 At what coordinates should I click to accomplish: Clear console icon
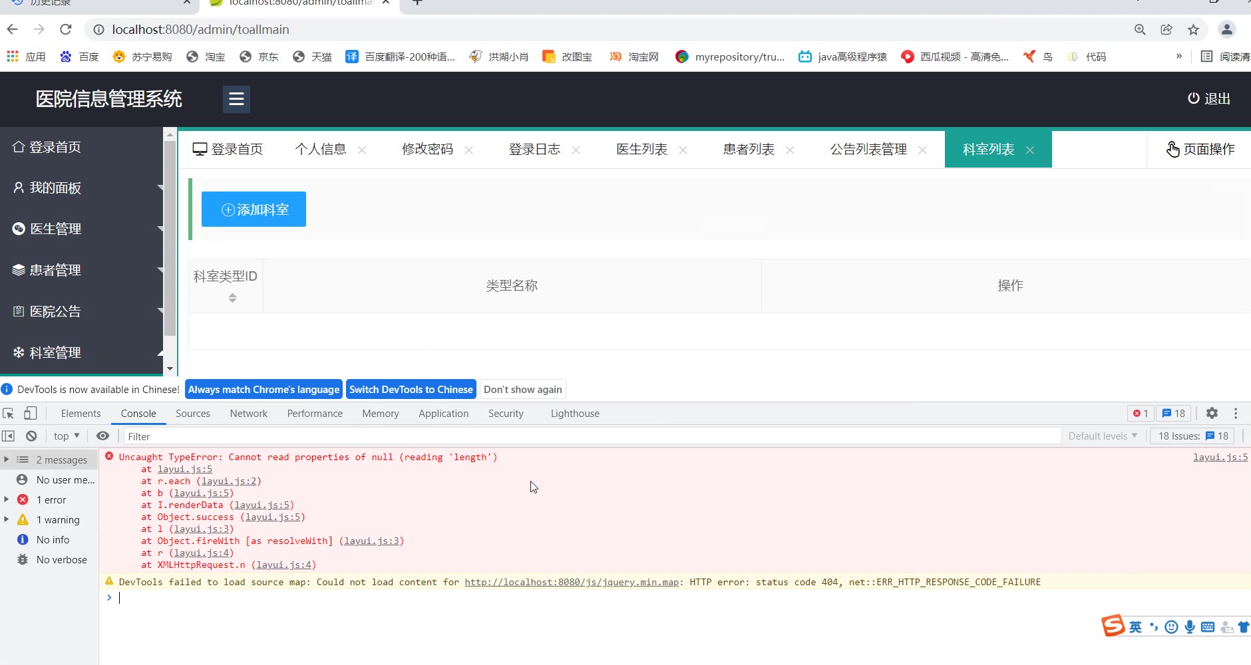tap(31, 436)
